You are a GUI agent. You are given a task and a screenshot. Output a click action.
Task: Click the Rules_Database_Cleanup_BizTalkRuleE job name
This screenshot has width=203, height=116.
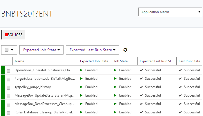tap(45, 112)
